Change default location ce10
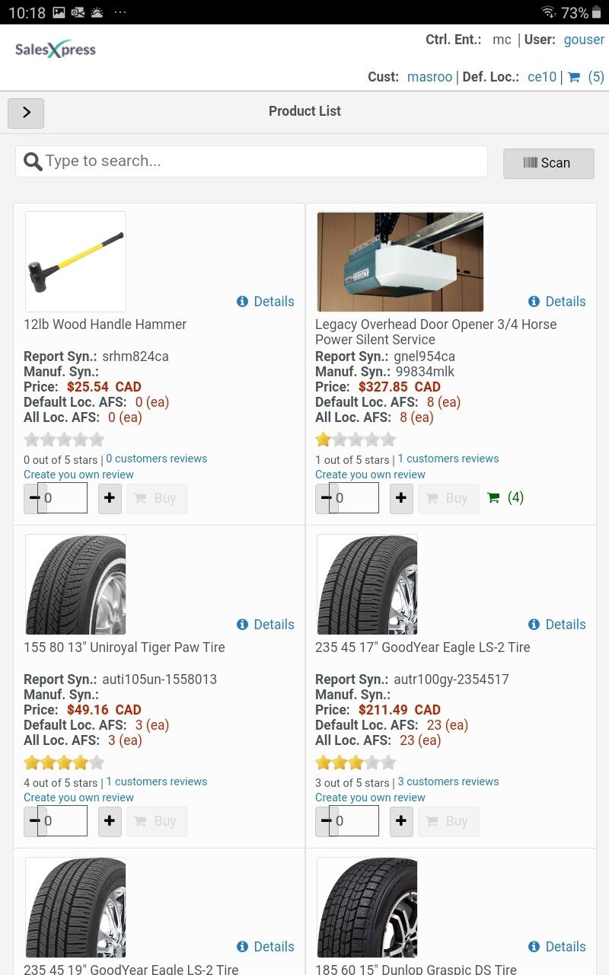 [542, 77]
